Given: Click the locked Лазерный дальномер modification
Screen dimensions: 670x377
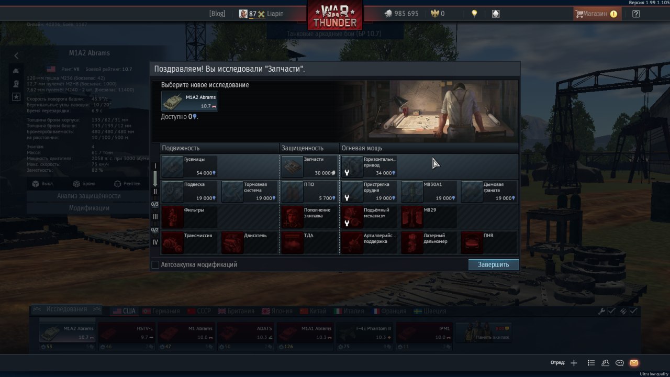Looking at the screenshot, I should [429, 242].
